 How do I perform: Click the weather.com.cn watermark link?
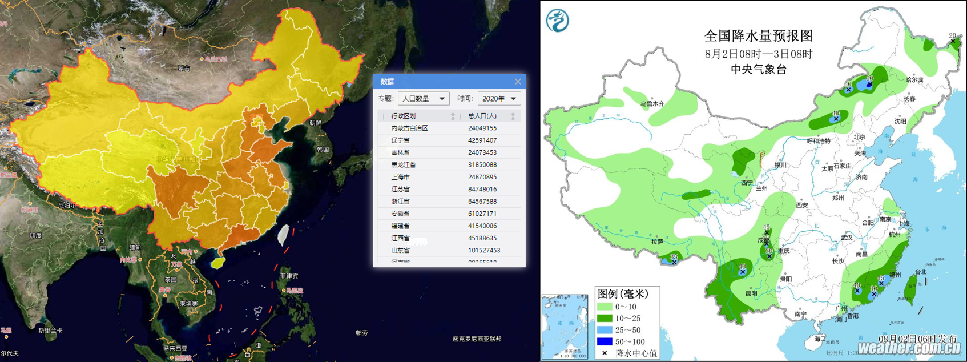[x=909, y=348]
